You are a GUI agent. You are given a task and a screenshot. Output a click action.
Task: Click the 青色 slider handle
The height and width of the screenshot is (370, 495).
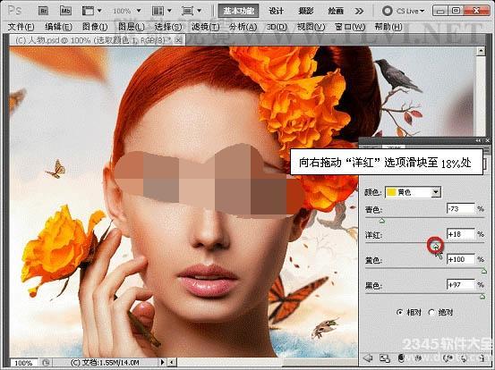tap(382, 221)
